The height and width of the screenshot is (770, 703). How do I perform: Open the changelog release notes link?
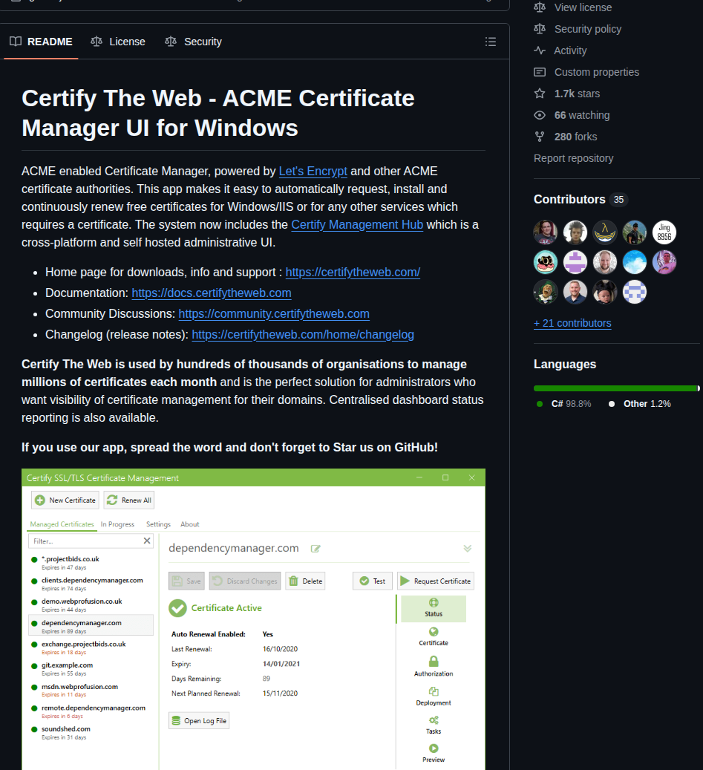pyautogui.click(x=303, y=334)
